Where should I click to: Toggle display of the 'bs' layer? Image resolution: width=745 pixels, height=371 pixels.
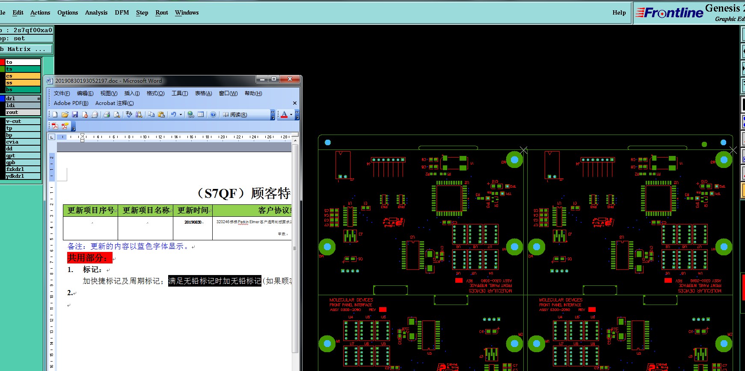pos(23,90)
